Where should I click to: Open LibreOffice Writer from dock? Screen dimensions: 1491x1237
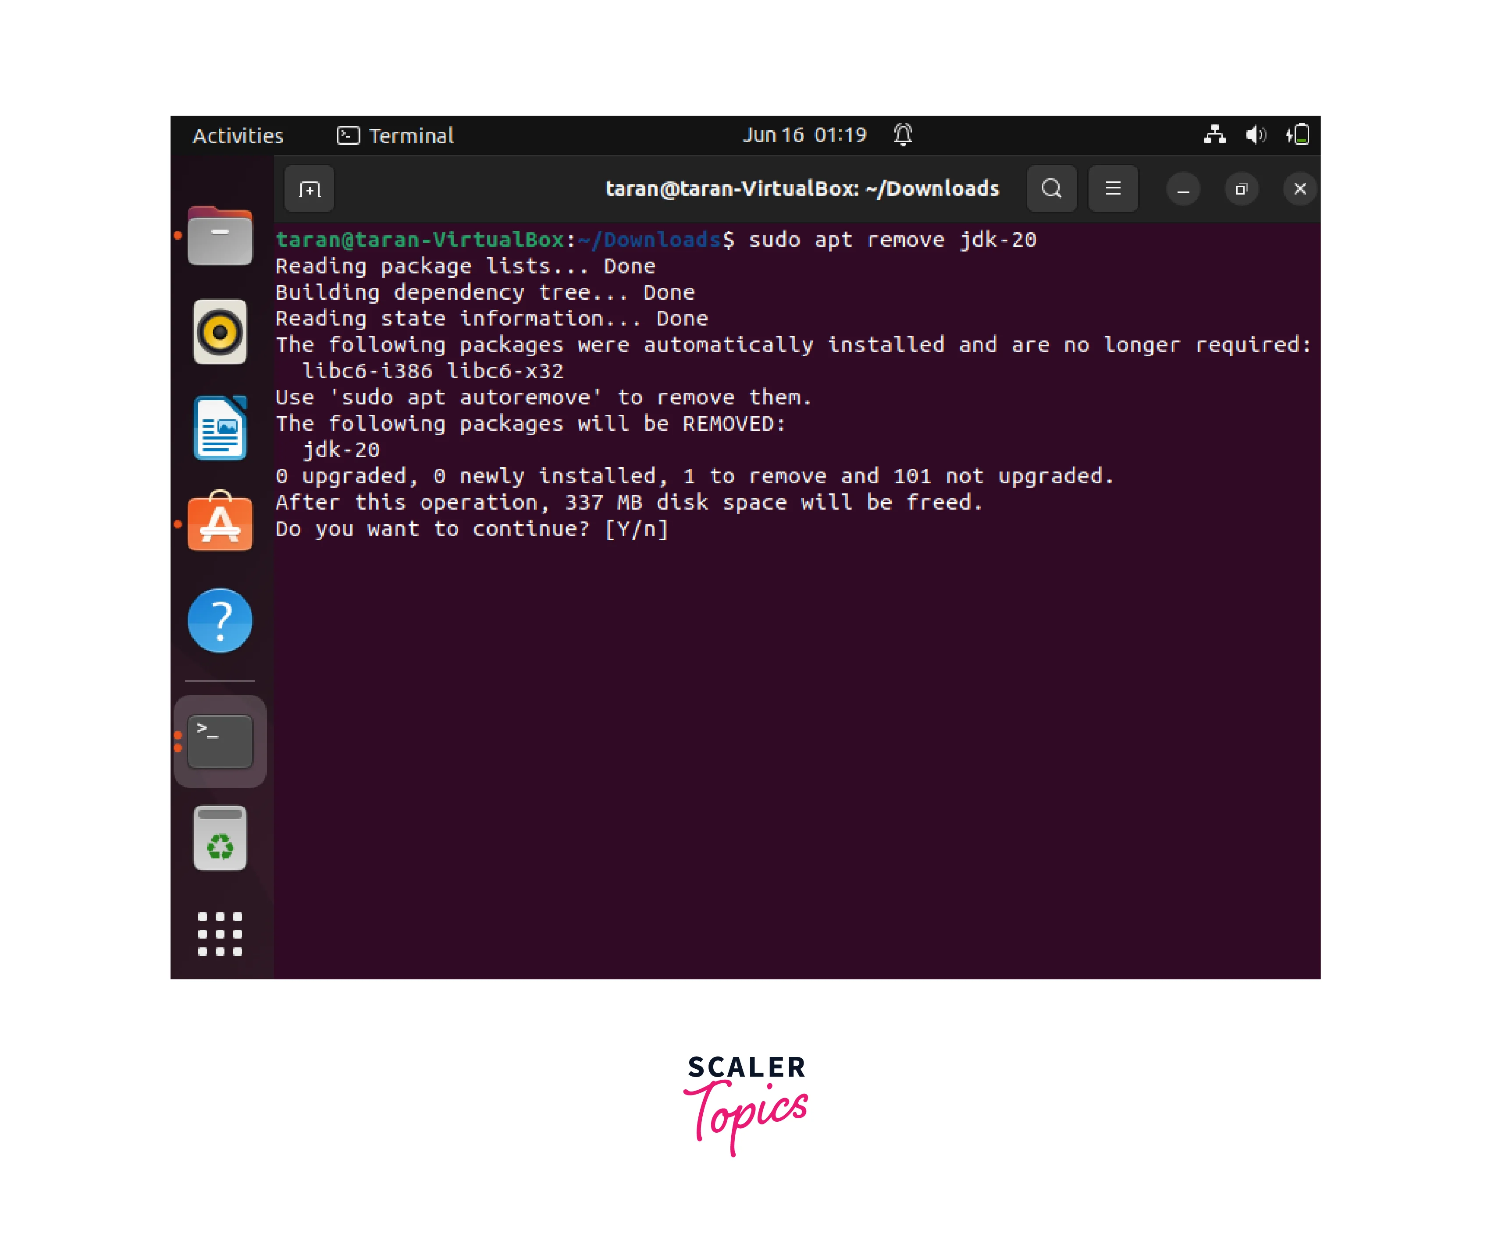[x=220, y=428]
